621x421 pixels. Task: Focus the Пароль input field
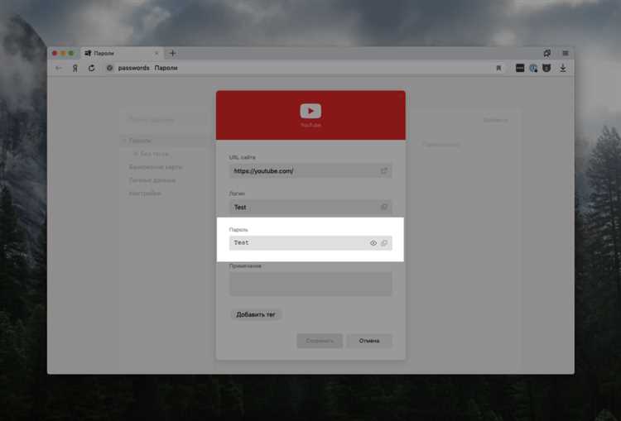pos(298,243)
